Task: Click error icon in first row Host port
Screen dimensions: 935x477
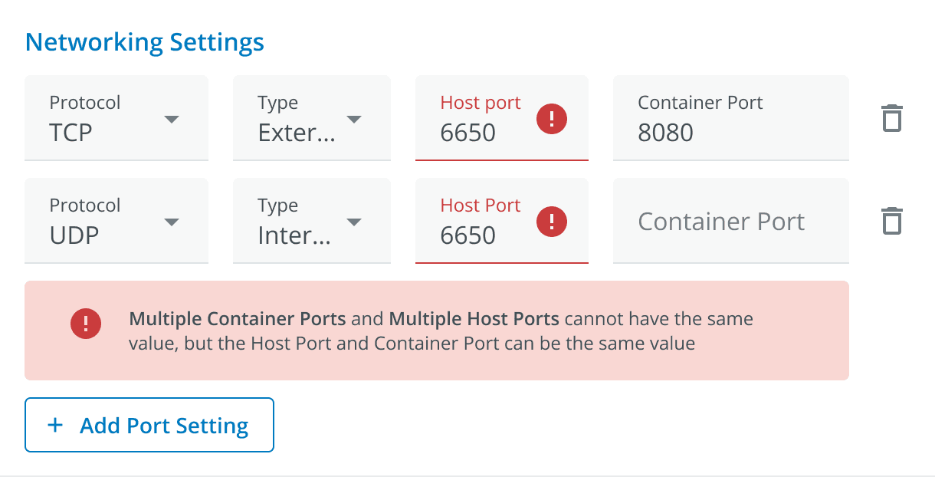Action: point(552,119)
